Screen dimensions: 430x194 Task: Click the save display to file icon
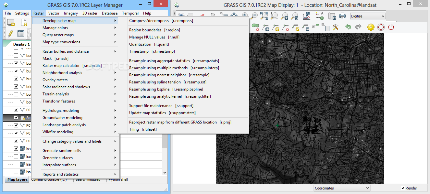tap(332, 16)
